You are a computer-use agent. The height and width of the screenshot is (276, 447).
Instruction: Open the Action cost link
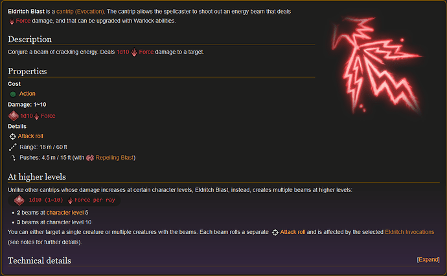27,94
